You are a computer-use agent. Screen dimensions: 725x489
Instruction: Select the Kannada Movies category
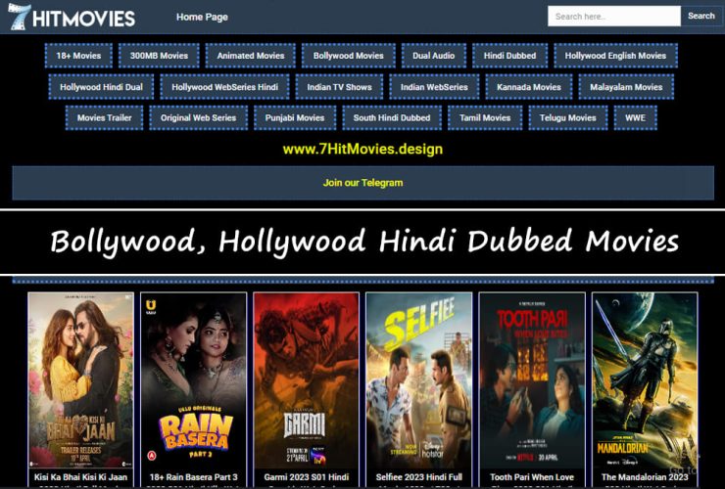click(x=529, y=87)
